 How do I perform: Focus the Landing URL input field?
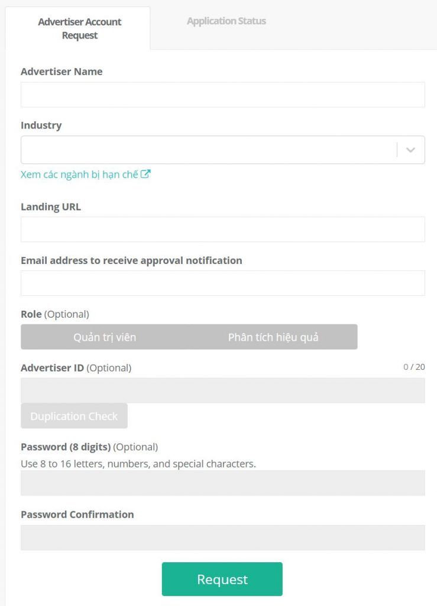[223, 230]
